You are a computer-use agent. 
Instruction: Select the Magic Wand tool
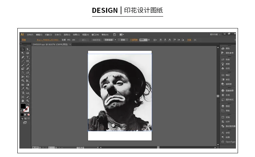tap(23, 53)
